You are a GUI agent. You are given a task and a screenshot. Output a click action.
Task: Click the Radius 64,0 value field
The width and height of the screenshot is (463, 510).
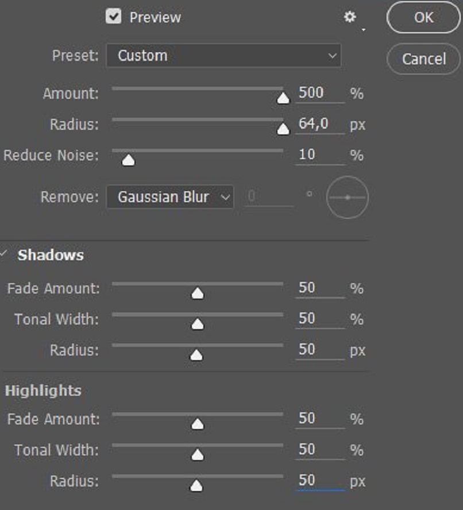click(319, 124)
